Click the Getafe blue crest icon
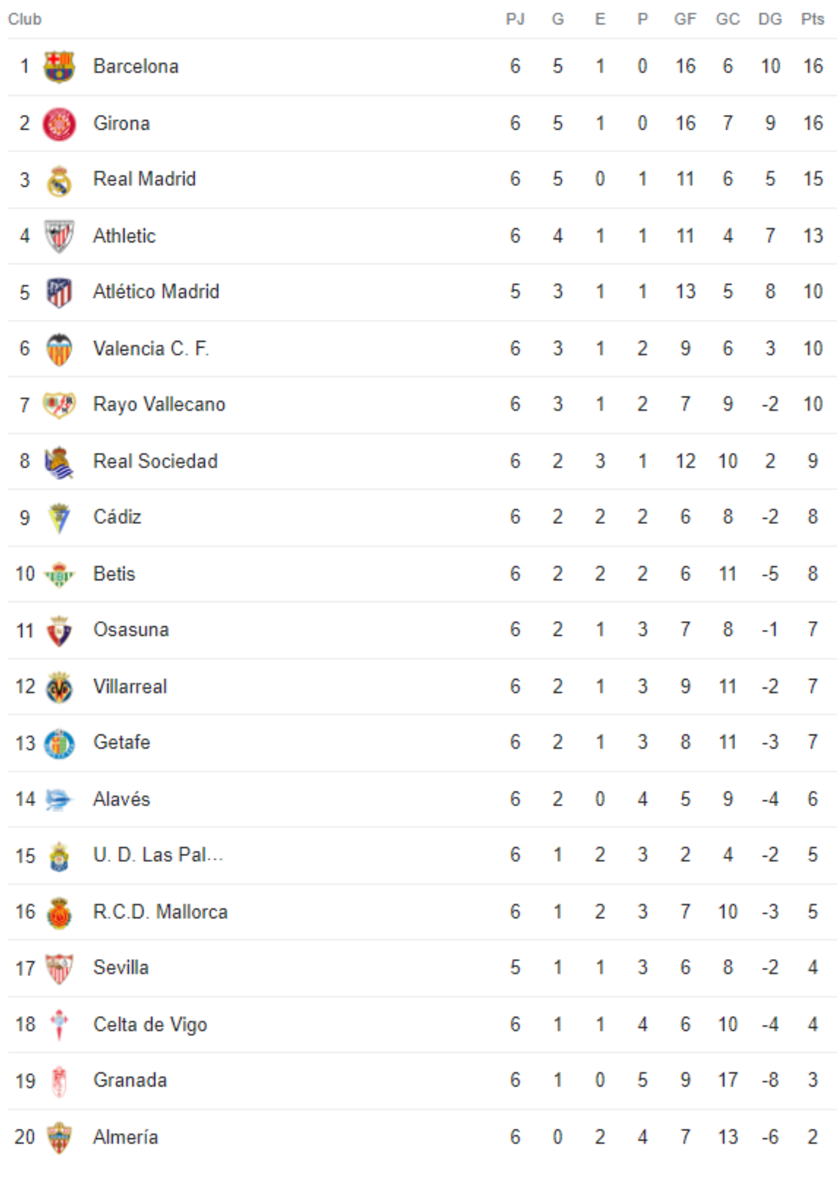This screenshot has height=1184, width=837. click(x=59, y=744)
